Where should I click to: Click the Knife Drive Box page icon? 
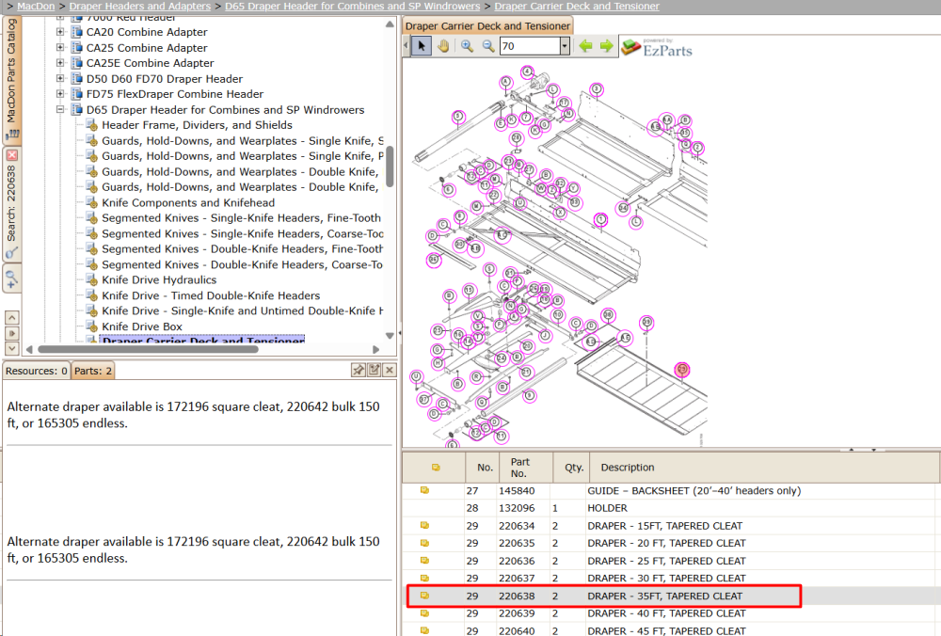tap(92, 326)
